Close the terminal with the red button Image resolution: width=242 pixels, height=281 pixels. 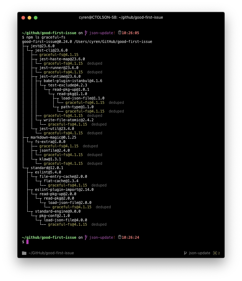click(23, 17)
